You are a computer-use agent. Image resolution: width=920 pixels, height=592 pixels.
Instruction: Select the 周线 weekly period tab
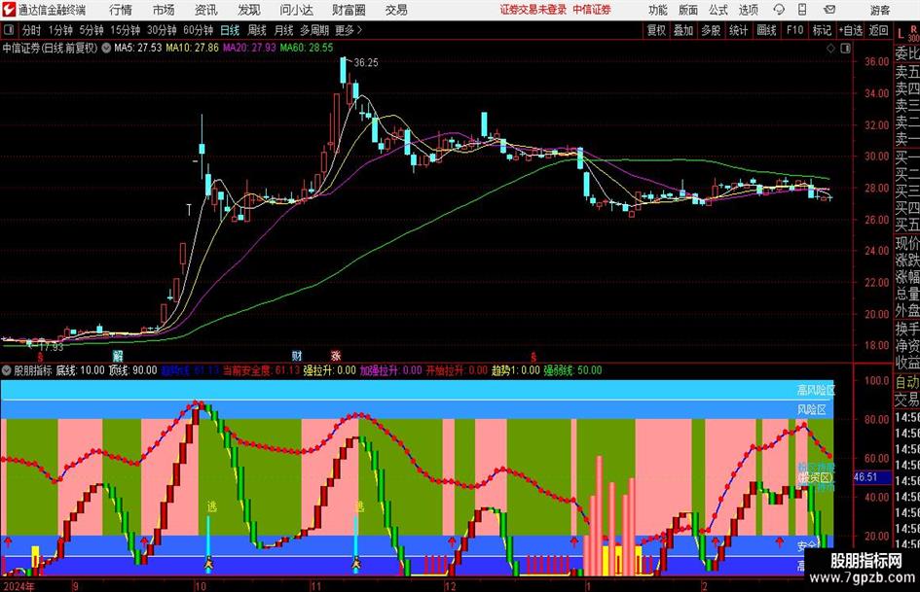point(257,30)
